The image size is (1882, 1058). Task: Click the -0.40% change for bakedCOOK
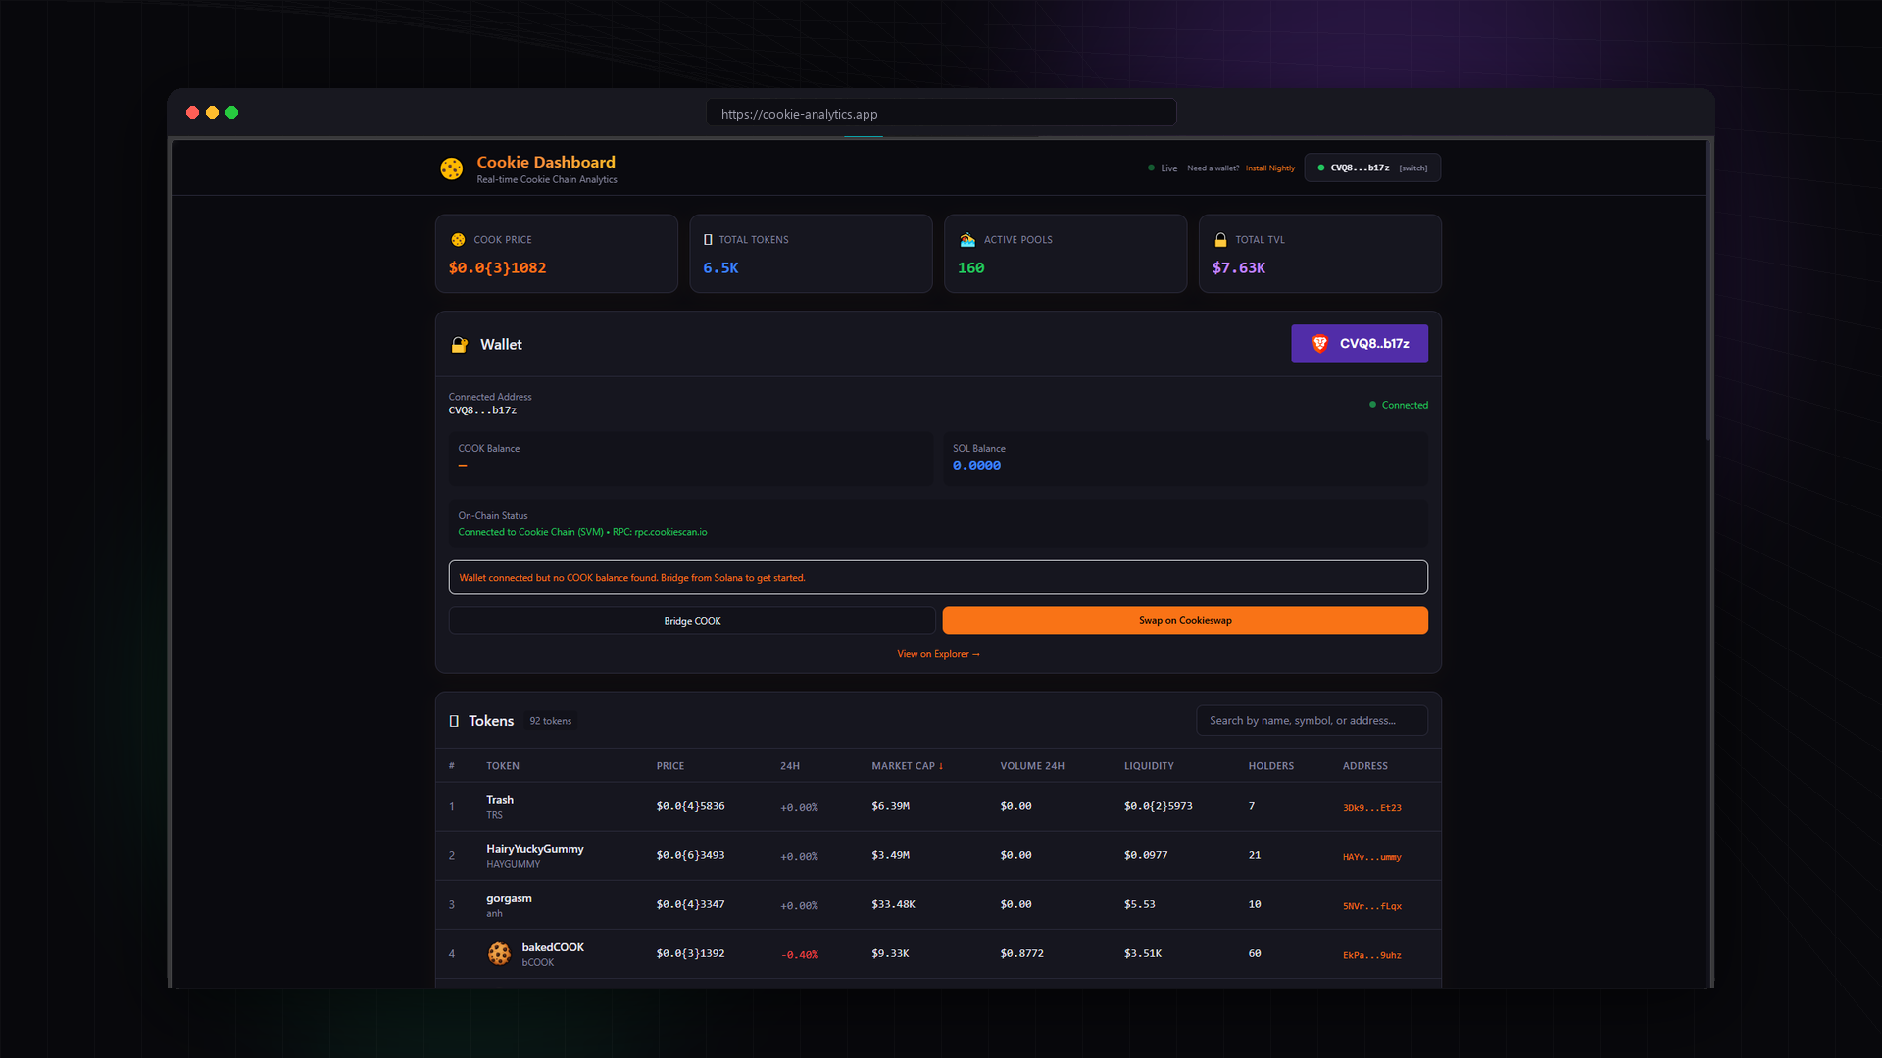(800, 955)
